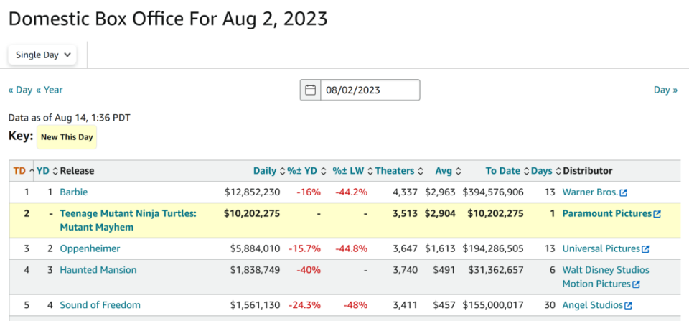Click external link icon next to Angel Studios

click(629, 306)
